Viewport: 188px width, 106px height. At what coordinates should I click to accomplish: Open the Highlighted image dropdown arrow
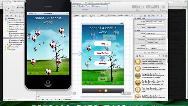click(164, 24)
